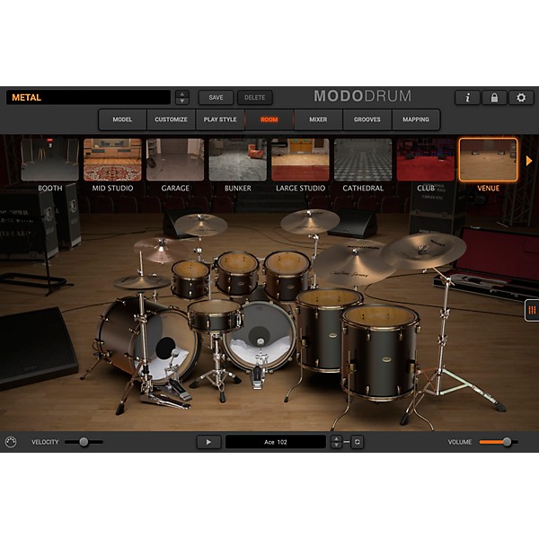Click the Ace 102 groove name display
The width and height of the screenshot is (539, 539).
[276, 442]
